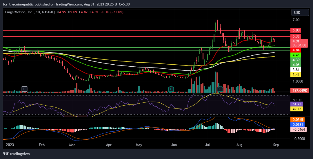The width and height of the screenshot is (313, 159).
Task: Click the C4.91 close value
Action: click(94, 12)
